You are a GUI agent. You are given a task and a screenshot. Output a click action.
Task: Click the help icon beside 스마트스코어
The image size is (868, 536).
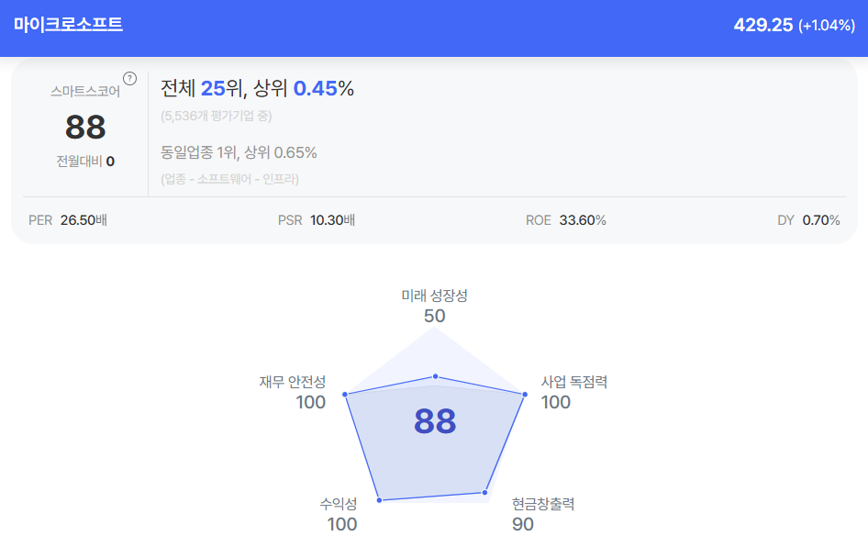pos(129,78)
